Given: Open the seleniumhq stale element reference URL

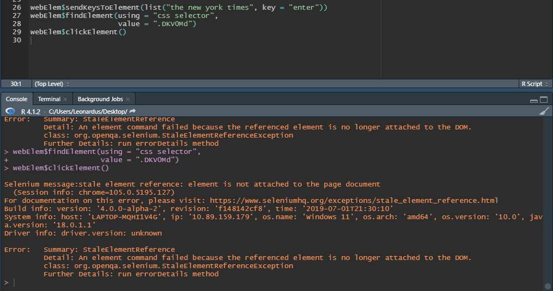Looking at the screenshot, I should [354, 201].
